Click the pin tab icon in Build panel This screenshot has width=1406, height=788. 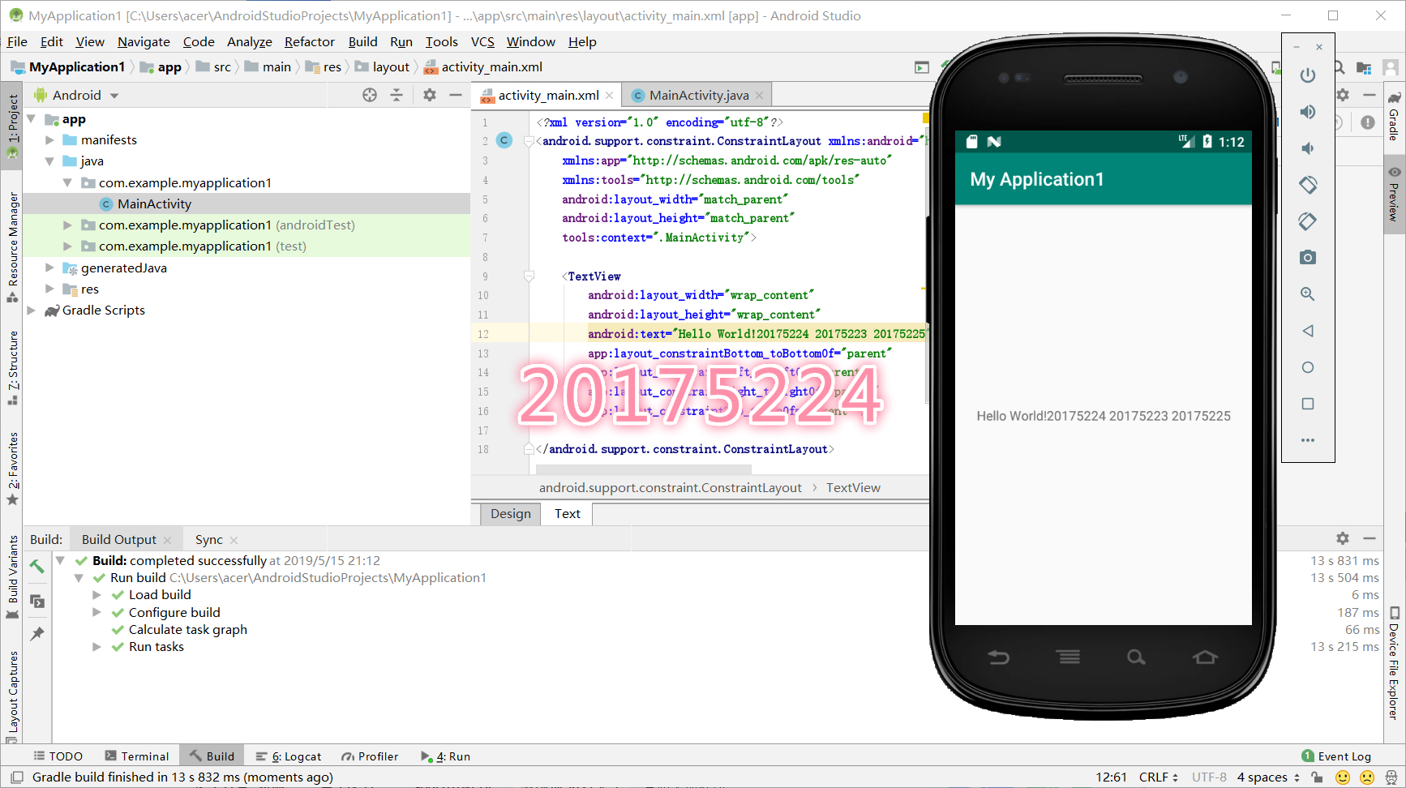coord(37,634)
